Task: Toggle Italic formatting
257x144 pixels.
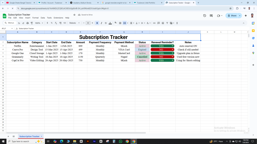Action: coord(101,23)
